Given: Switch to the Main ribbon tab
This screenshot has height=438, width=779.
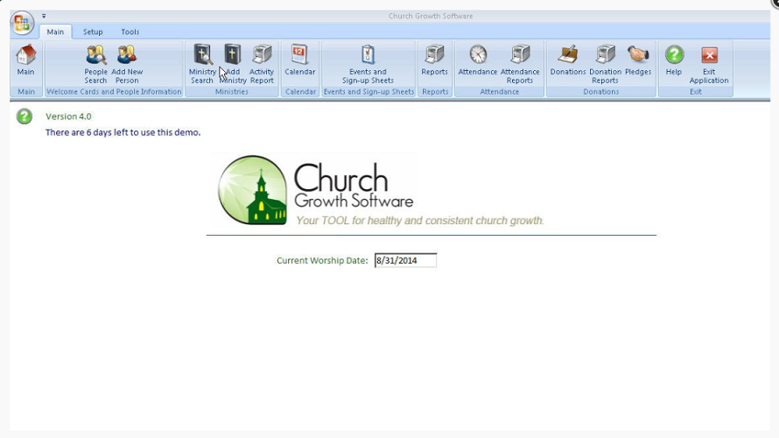Looking at the screenshot, I should pos(55,32).
